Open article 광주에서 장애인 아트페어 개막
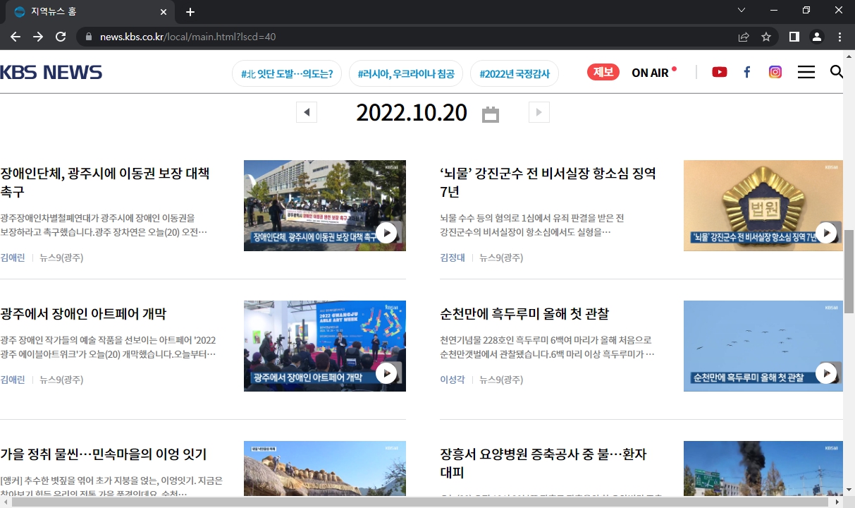Viewport: 855px width, 508px height. point(83,314)
